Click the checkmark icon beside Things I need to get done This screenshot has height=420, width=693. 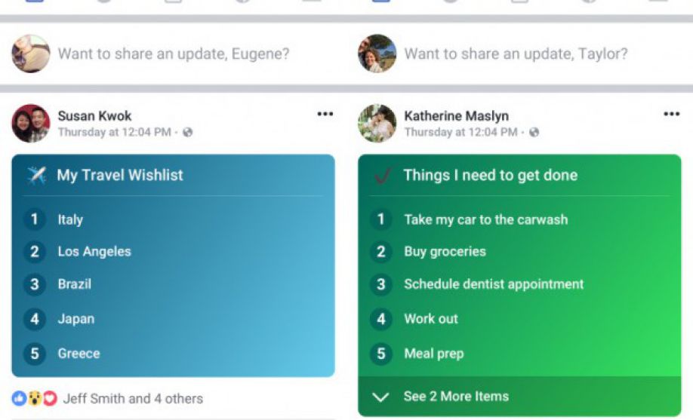pyautogui.click(x=382, y=176)
